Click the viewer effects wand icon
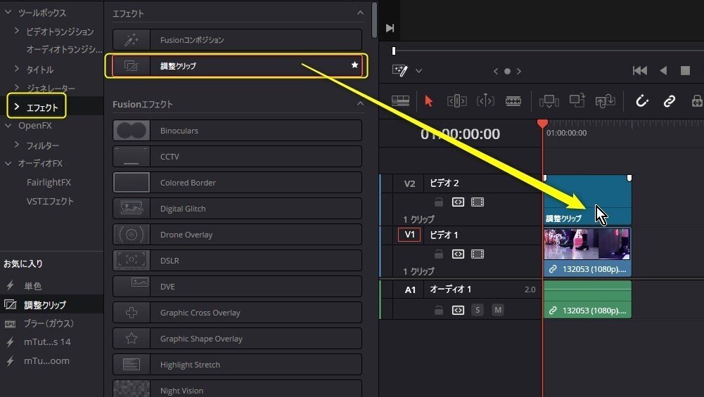The width and height of the screenshot is (704, 397). (399, 70)
